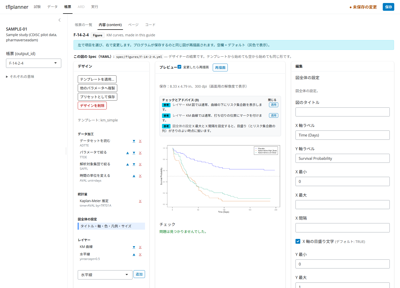The width and height of the screenshot is (400, 288).
Task: Apply the risk-set count advice
Action: pyautogui.click(x=273, y=105)
